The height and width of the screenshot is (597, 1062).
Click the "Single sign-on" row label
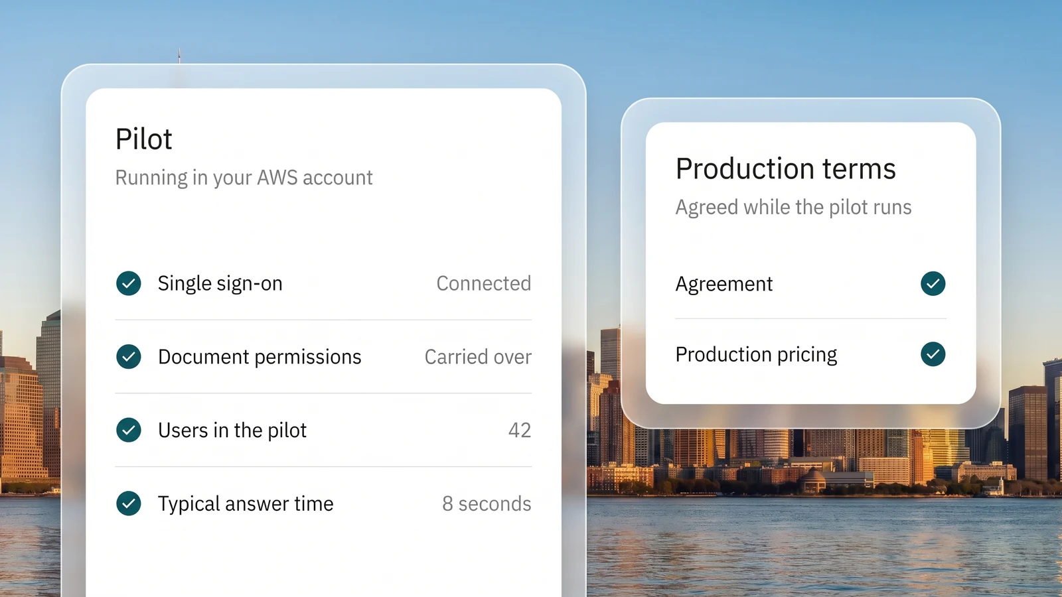[x=220, y=284]
